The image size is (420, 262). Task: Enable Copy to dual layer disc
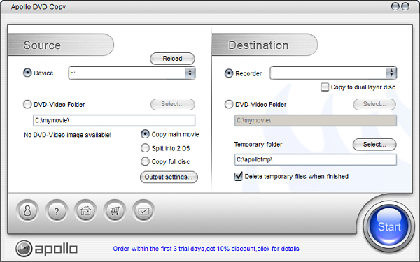point(325,87)
